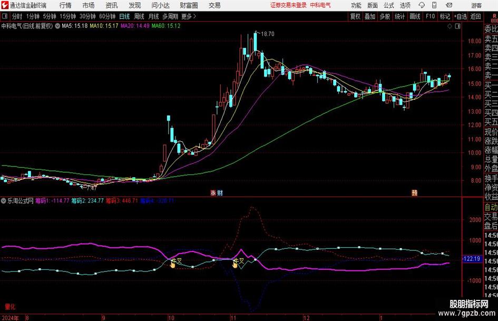Open the 公式 menu
This screenshot has height=321, width=498.
(388, 5)
